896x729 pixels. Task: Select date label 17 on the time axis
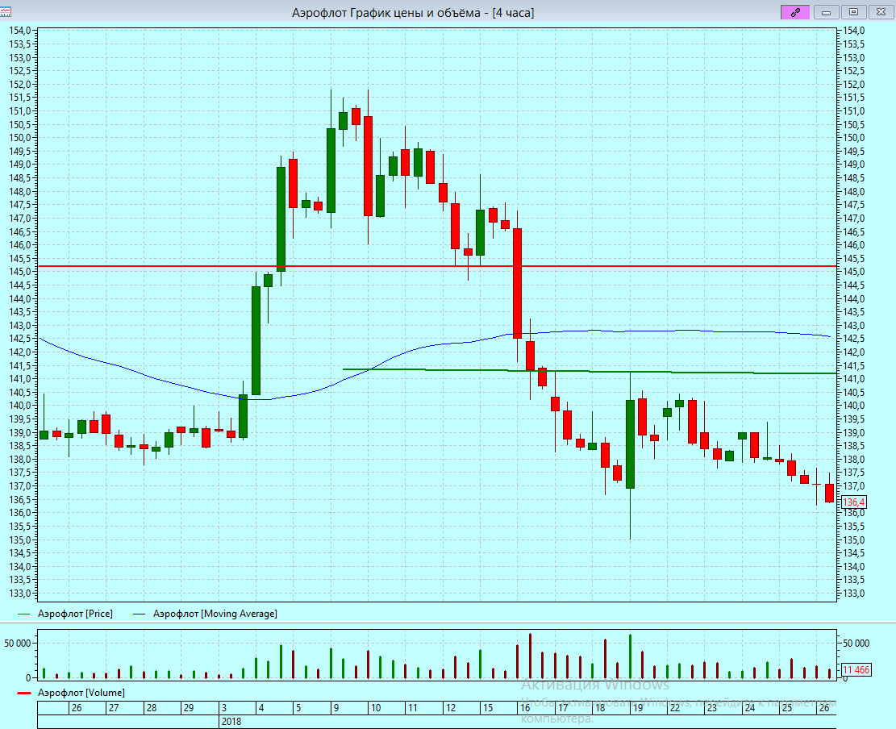pos(563,708)
